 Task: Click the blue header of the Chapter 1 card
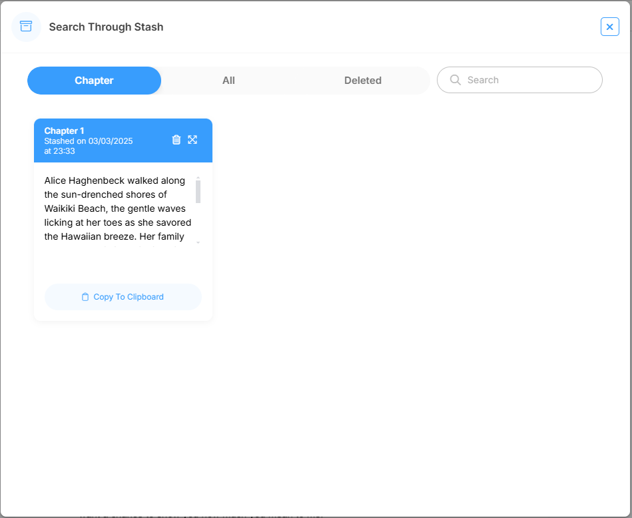pyautogui.click(x=147, y=154)
